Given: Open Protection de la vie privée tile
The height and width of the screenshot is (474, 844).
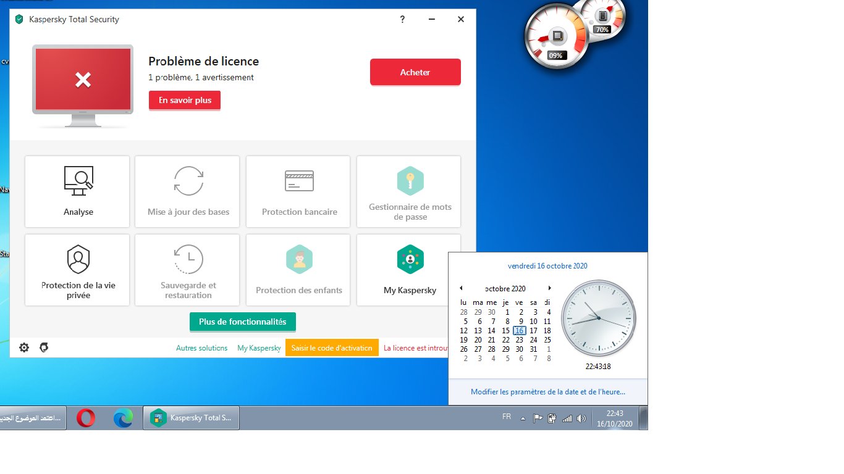Looking at the screenshot, I should coord(77,270).
